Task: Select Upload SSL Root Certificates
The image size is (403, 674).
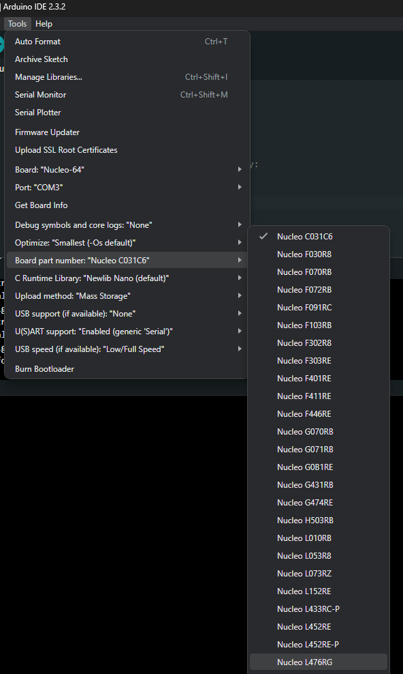Action: (x=127, y=150)
